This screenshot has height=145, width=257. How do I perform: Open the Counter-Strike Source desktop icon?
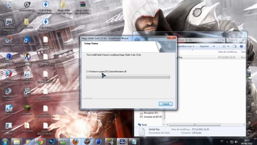[x=27, y=6]
